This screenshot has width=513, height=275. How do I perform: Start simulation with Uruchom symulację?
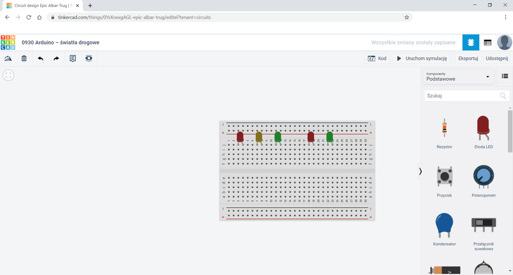click(422, 59)
